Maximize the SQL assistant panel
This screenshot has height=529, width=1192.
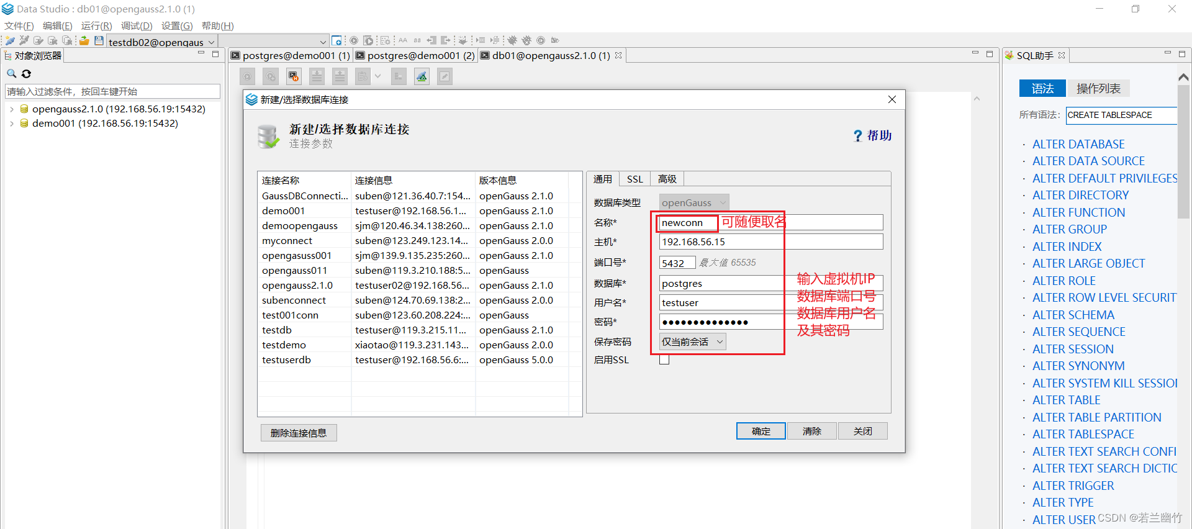[x=1182, y=54]
